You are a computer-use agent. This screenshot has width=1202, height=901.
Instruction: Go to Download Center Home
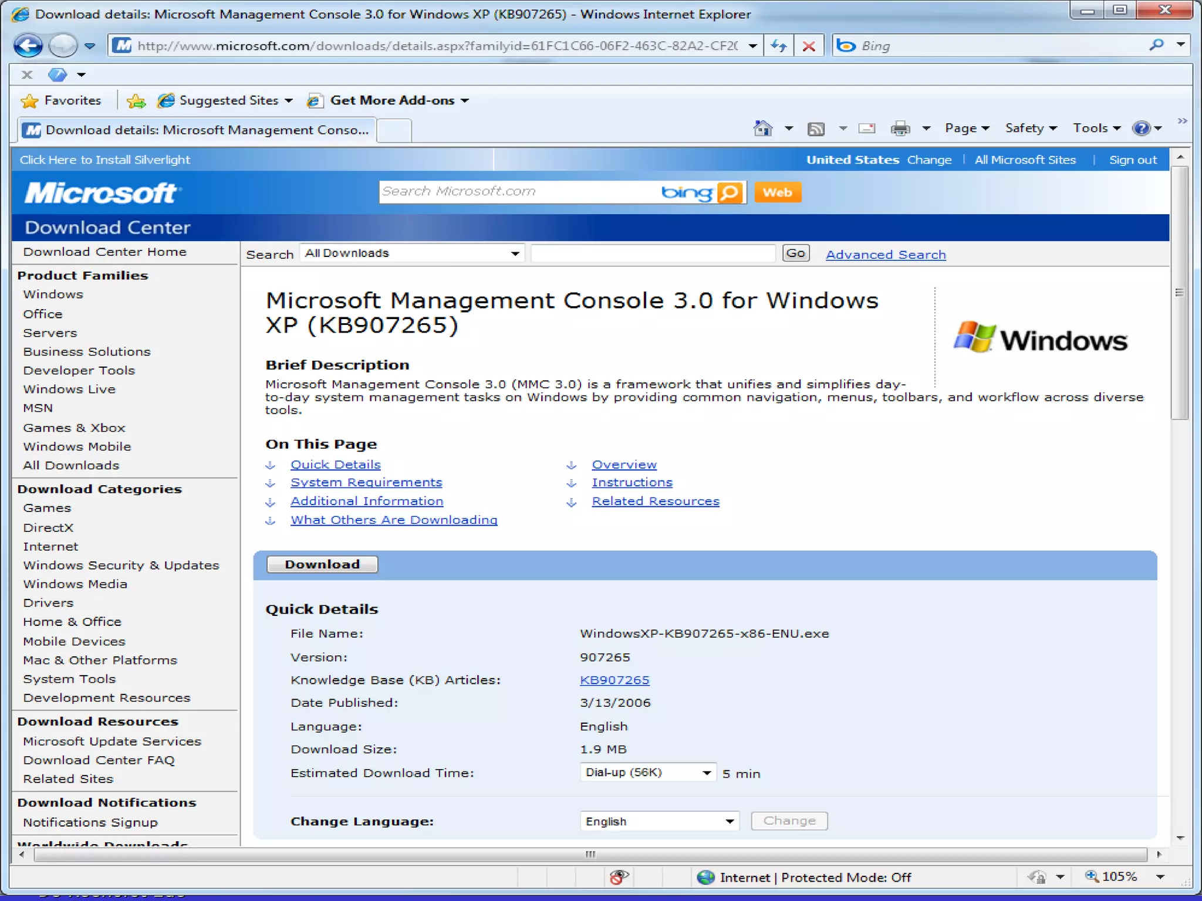[x=104, y=252]
